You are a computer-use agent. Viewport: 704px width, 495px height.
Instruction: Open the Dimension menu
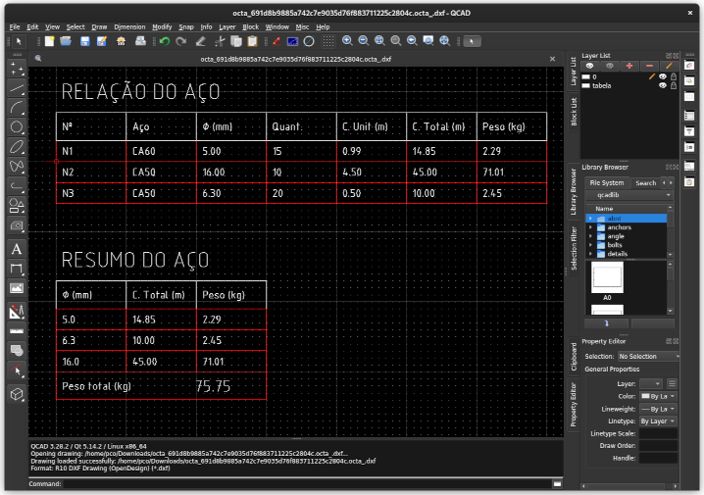129,26
